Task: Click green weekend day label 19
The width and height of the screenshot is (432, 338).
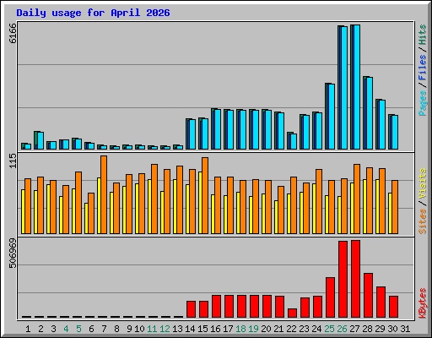Action: [x=253, y=329]
